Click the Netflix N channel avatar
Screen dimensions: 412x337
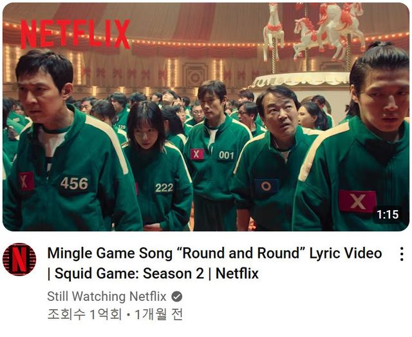click(19, 260)
